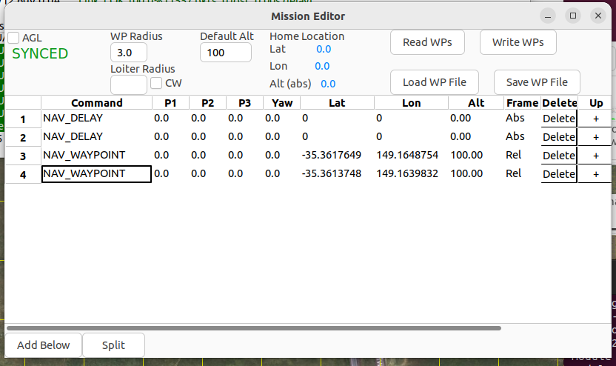Screen dimensions: 616x366
Task: Delete waypoint row 3
Action: 559,156
